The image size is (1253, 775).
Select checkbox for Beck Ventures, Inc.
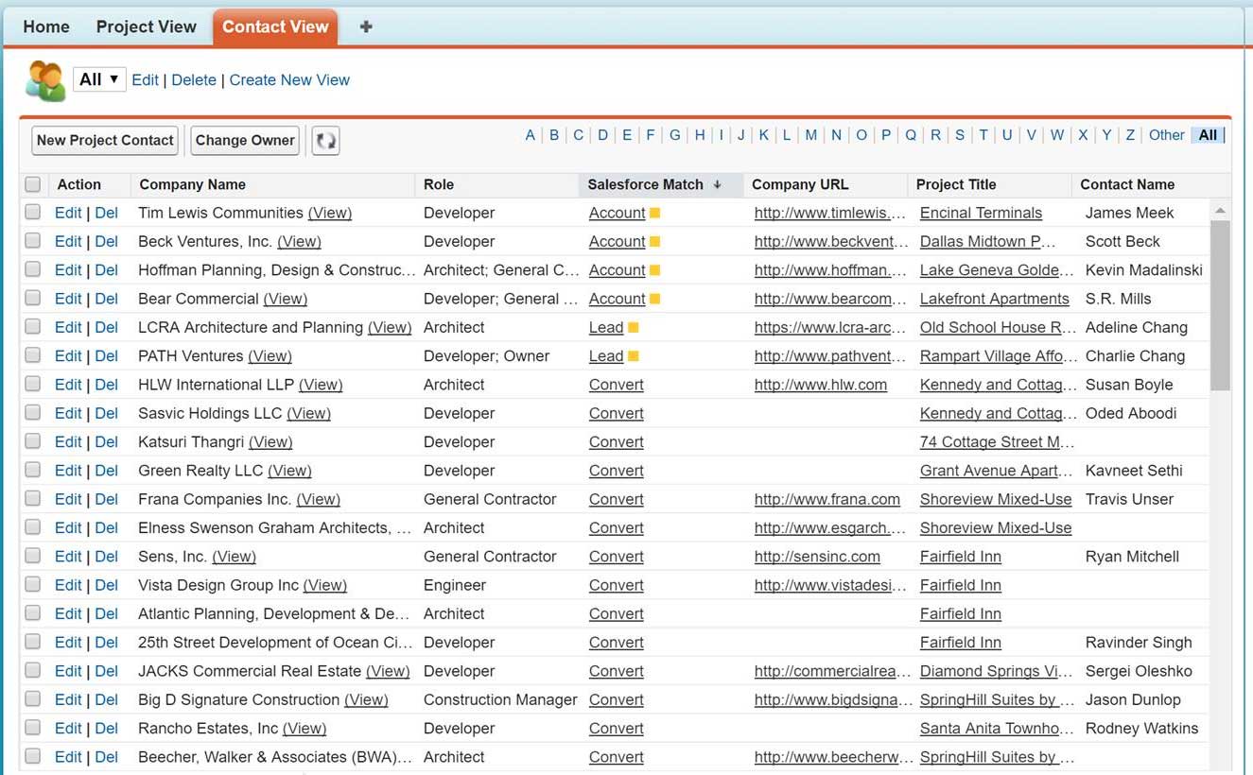point(33,241)
